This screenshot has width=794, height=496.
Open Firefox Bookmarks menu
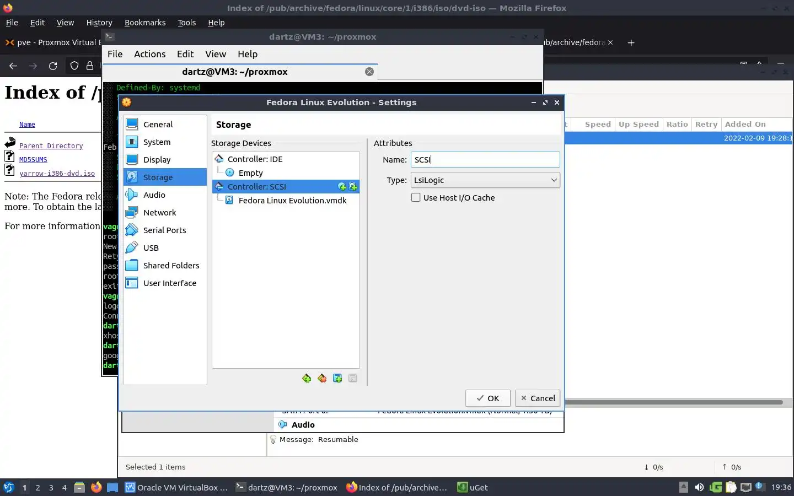pos(145,23)
